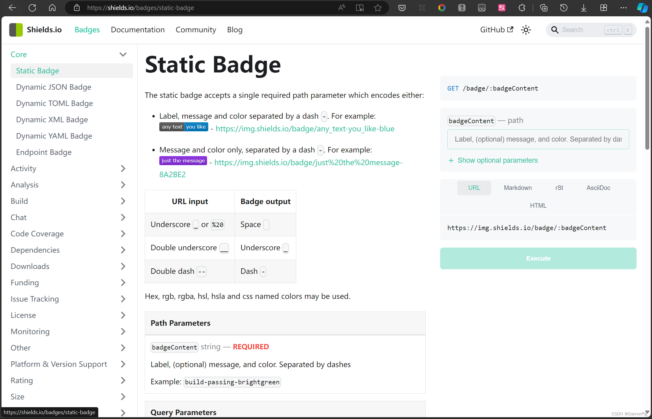Open Endpoint Badge page
The width and height of the screenshot is (652, 419).
[44, 152]
